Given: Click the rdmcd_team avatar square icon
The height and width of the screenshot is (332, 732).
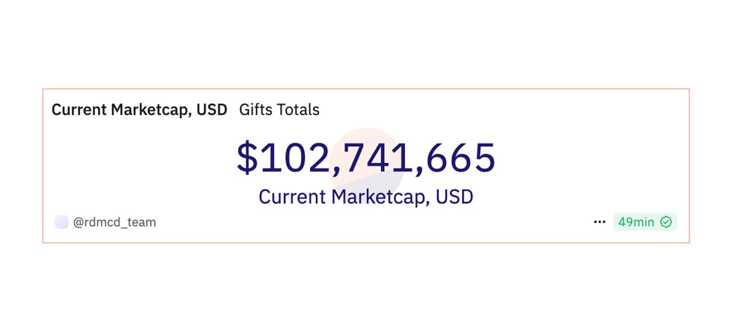Looking at the screenshot, I should pyautogui.click(x=61, y=222).
